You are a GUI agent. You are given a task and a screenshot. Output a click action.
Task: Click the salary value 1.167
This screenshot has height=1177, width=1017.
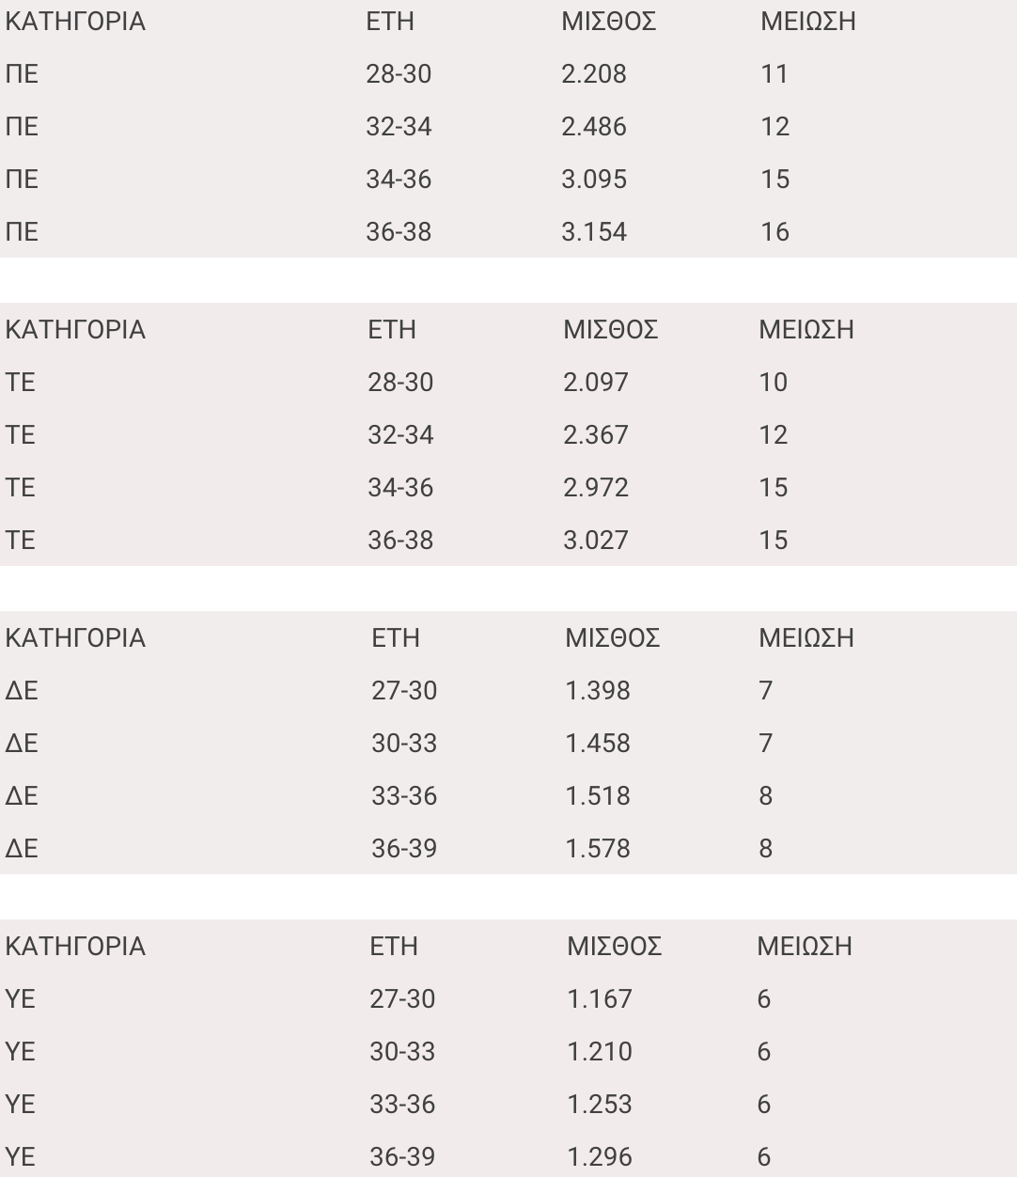[599, 999]
